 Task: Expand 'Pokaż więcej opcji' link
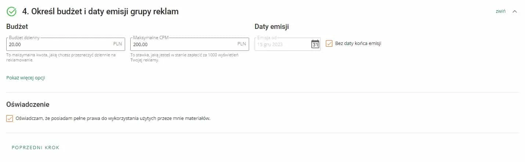26,78
